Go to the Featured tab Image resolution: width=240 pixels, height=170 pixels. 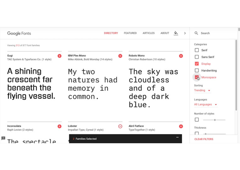point(130,33)
